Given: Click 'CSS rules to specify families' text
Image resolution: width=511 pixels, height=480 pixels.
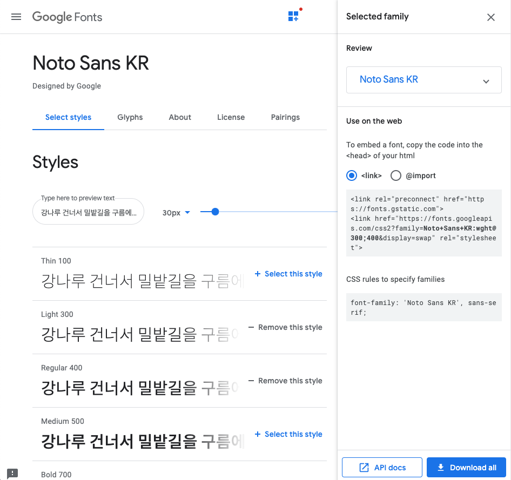Looking at the screenshot, I should click(x=395, y=279).
